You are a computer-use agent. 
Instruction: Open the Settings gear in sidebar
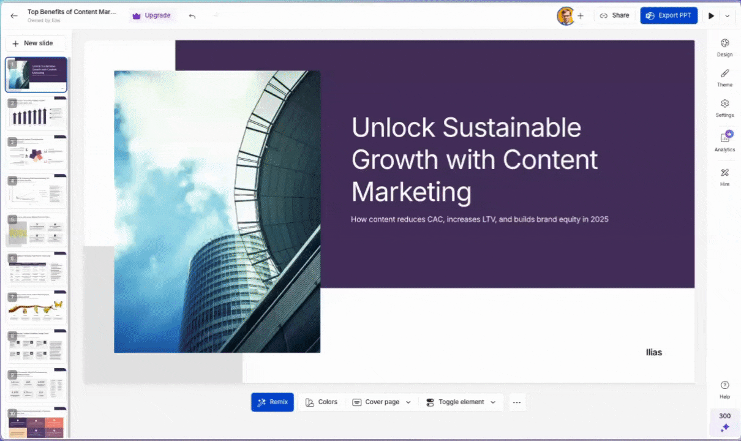[x=724, y=104]
